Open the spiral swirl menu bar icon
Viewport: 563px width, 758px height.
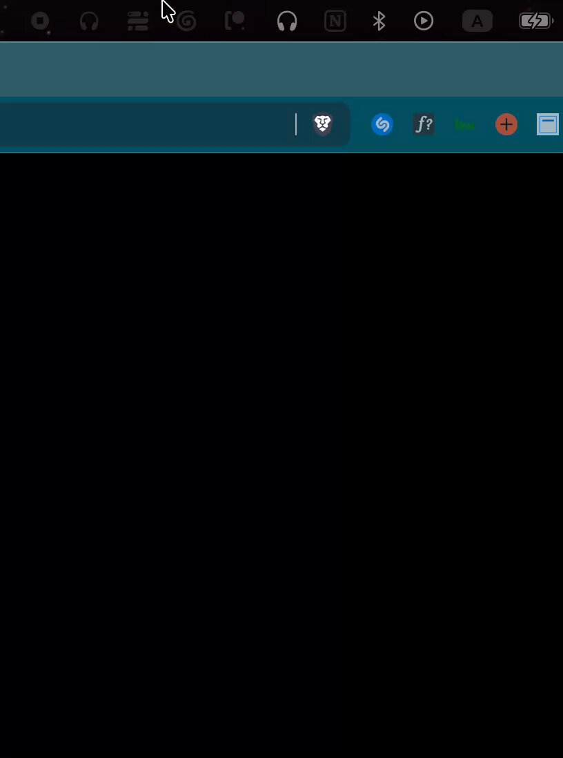click(x=186, y=21)
